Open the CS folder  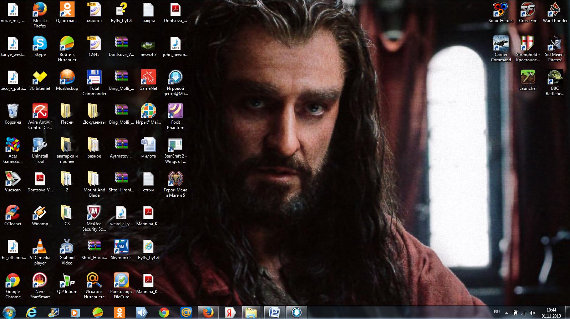click(x=67, y=216)
